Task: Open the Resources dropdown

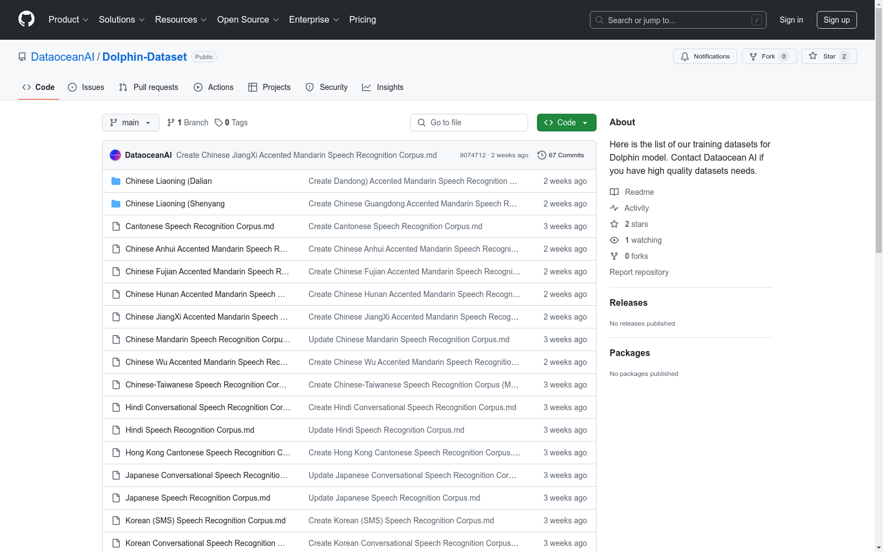Action: tap(181, 19)
